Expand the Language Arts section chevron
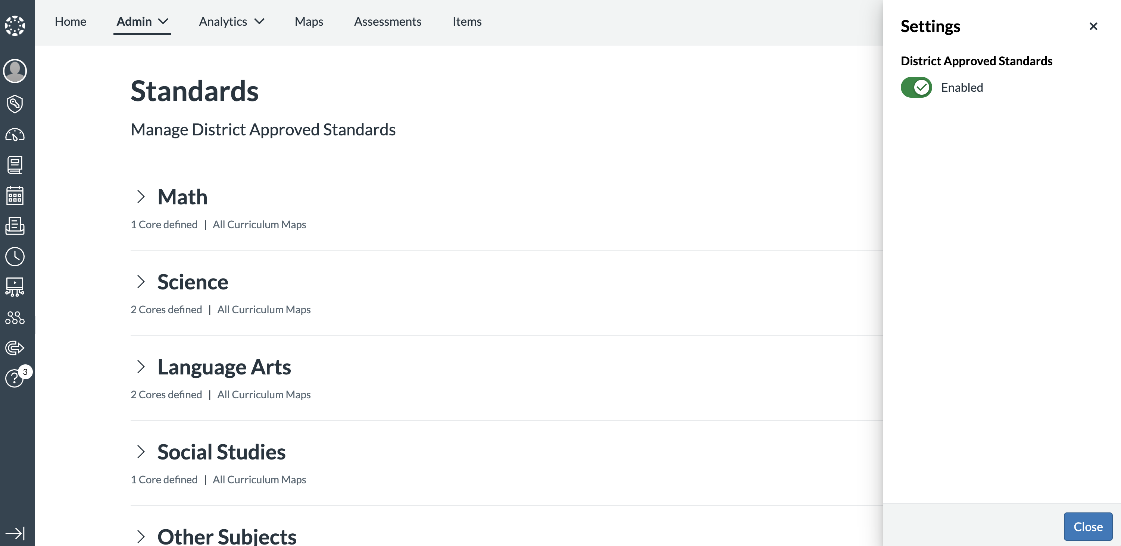 pos(140,367)
